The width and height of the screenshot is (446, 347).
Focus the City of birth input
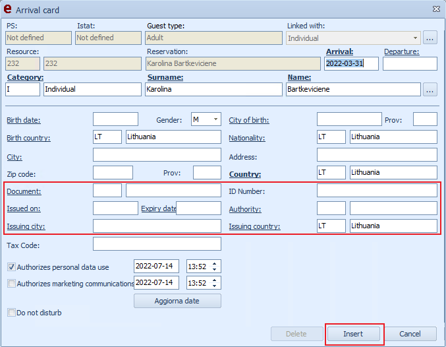pyautogui.click(x=349, y=119)
